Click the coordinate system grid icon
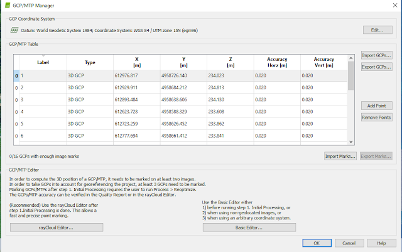Screen dimensions: 402x252 pos(14,30)
